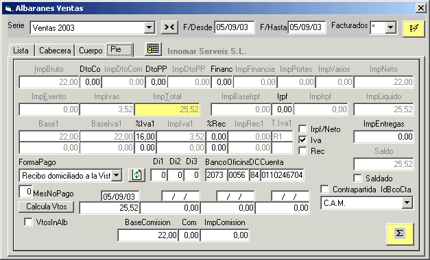Open the Serie dropdown showing Ventas 2003
Screen dimensions: 430x260
[150, 27]
